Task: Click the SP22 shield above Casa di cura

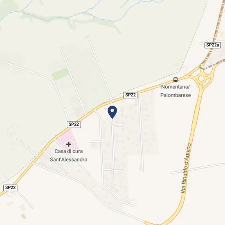Action: [74, 124]
